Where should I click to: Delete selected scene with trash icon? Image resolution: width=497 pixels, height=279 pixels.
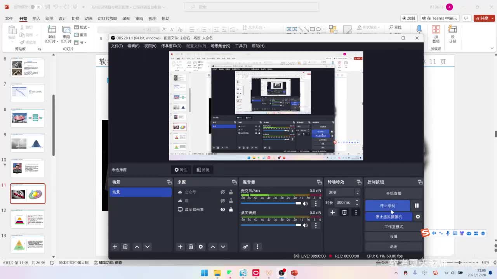pyautogui.click(x=125, y=247)
